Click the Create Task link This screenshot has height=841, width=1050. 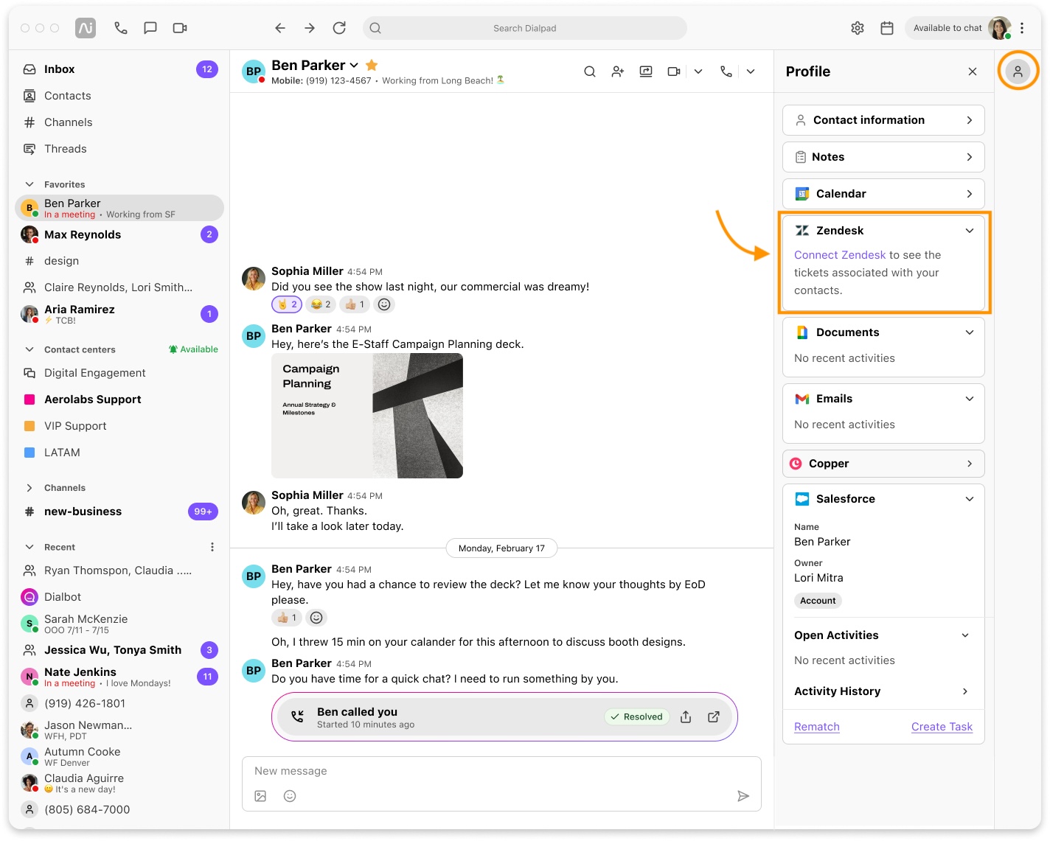[942, 727]
